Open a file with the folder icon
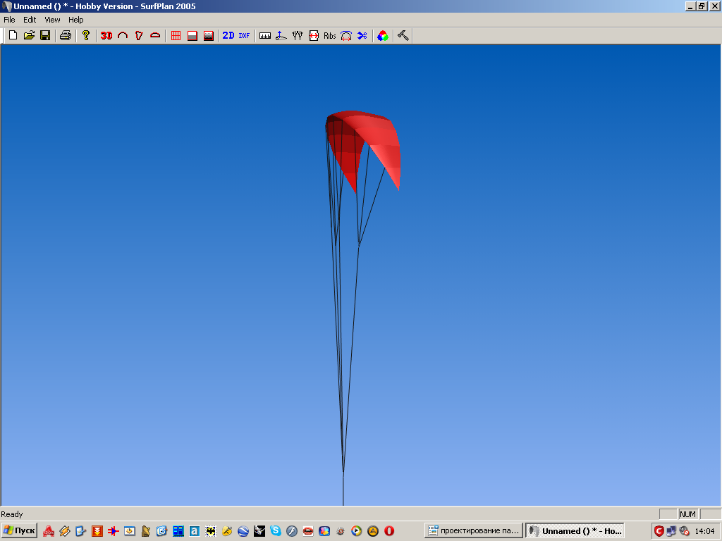The width and height of the screenshot is (722, 541). tap(29, 35)
